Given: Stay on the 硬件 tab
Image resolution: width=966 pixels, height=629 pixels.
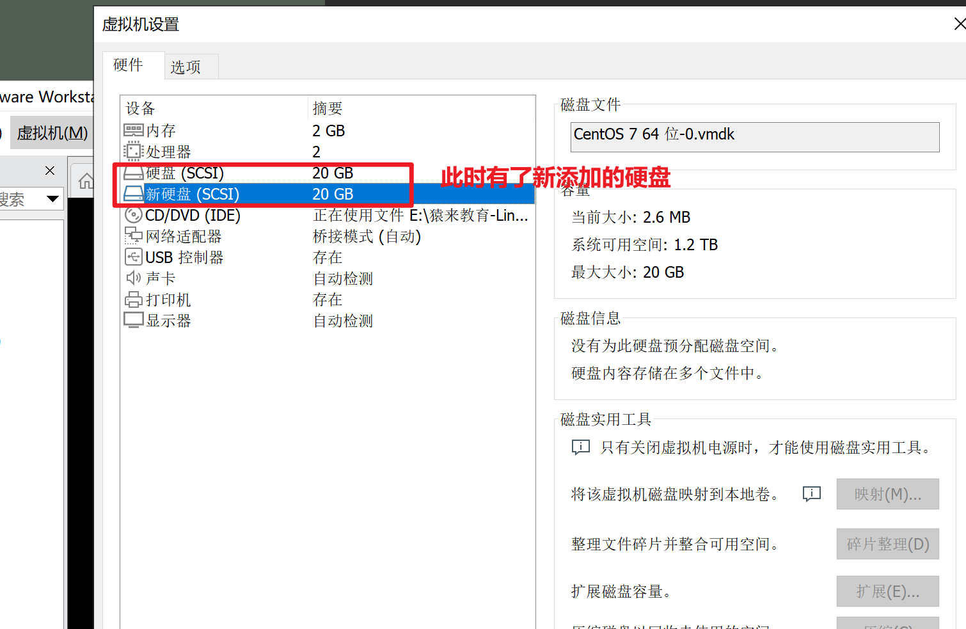Looking at the screenshot, I should pos(128,65).
